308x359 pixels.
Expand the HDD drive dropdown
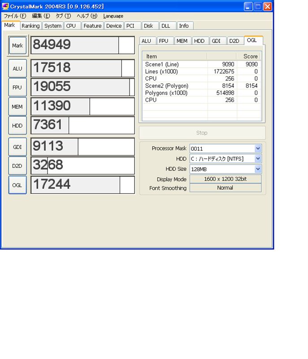pos(258,159)
